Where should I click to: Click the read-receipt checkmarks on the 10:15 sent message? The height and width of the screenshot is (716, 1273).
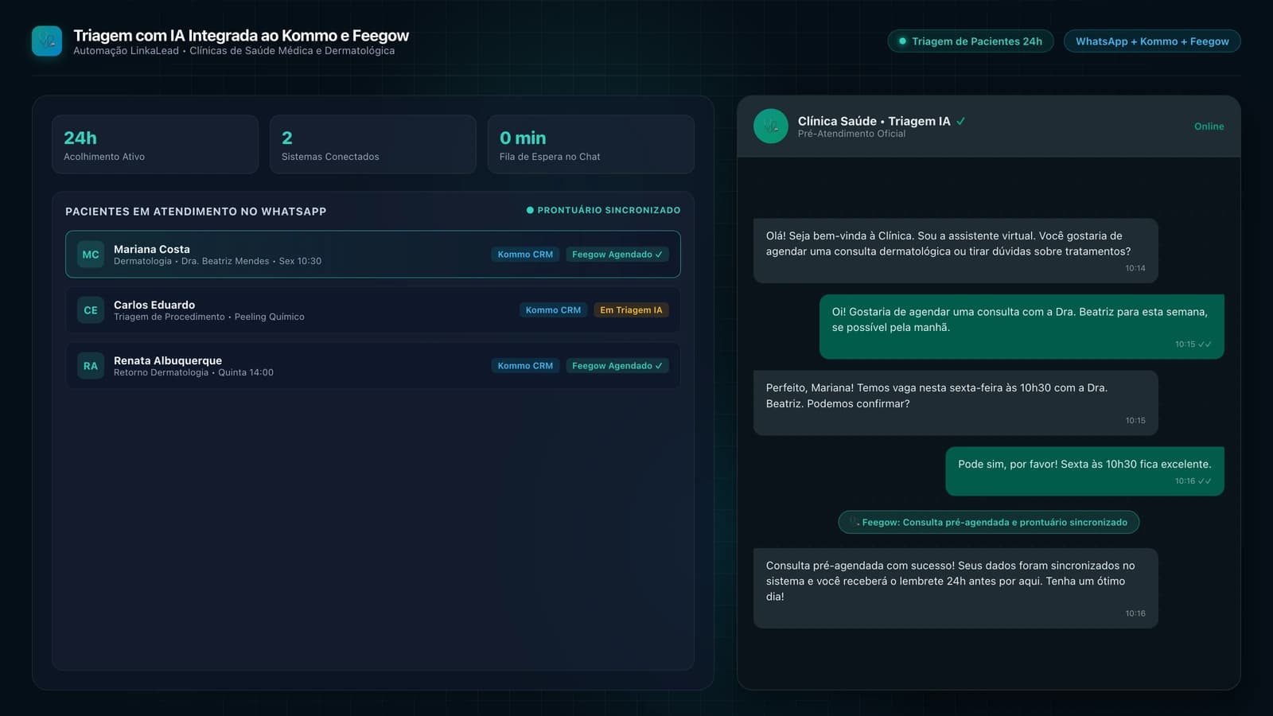pyautogui.click(x=1205, y=344)
